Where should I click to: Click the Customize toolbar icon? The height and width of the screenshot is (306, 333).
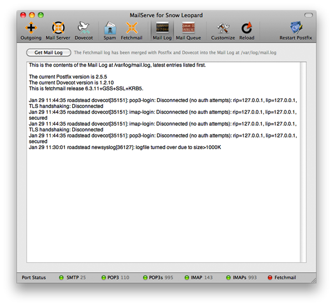tap(223, 30)
